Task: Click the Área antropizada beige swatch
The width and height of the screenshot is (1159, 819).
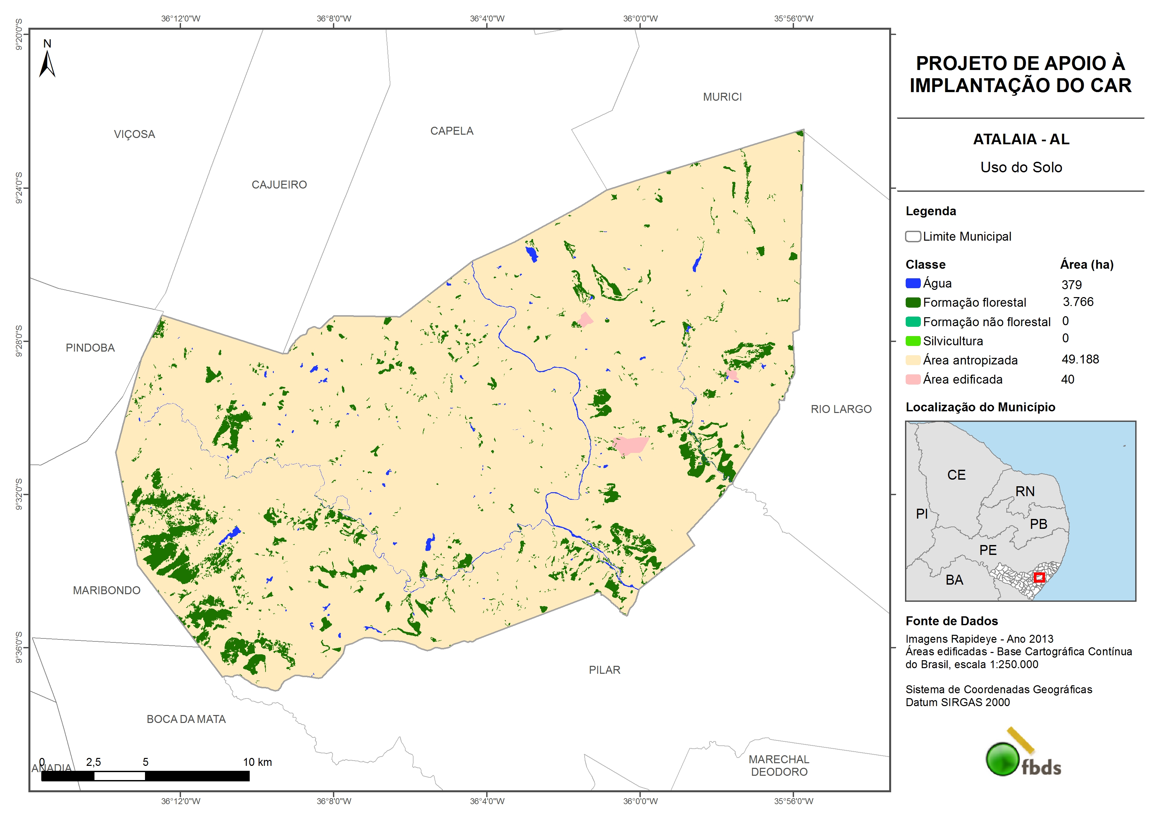Action: tap(913, 360)
